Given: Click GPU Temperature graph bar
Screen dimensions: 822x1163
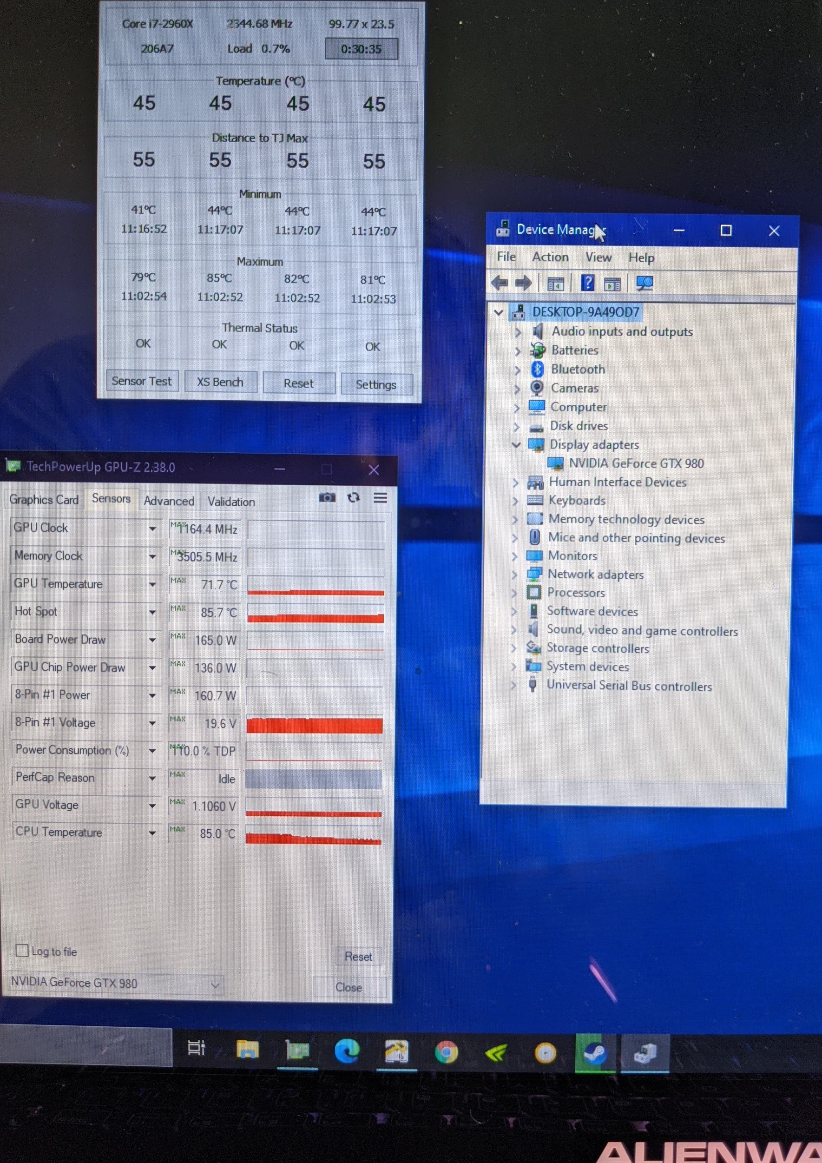Looking at the screenshot, I should tap(316, 586).
